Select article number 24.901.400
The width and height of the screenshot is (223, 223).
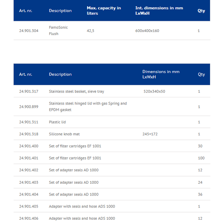point(29,146)
